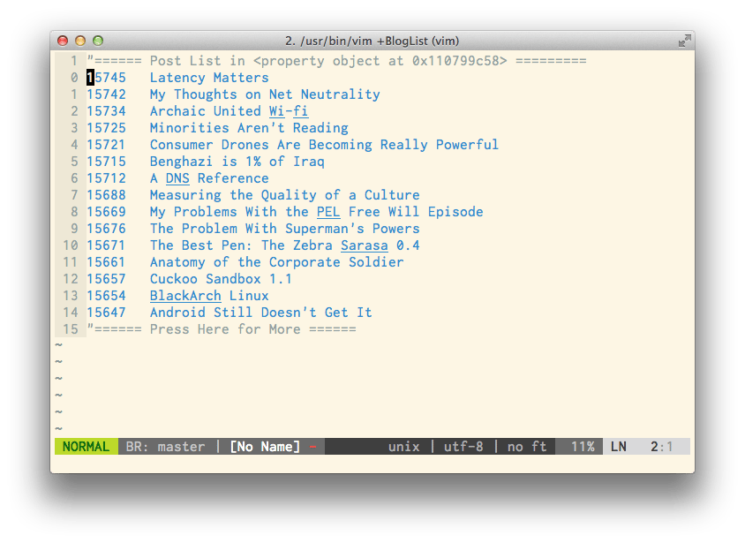Click relative line number 15 in gutter
745x543 pixels.
tap(71, 329)
